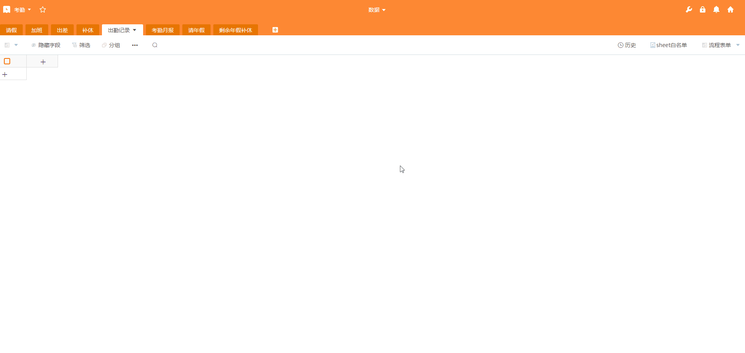Switch to the 考勤月报 tab

click(x=163, y=30)
